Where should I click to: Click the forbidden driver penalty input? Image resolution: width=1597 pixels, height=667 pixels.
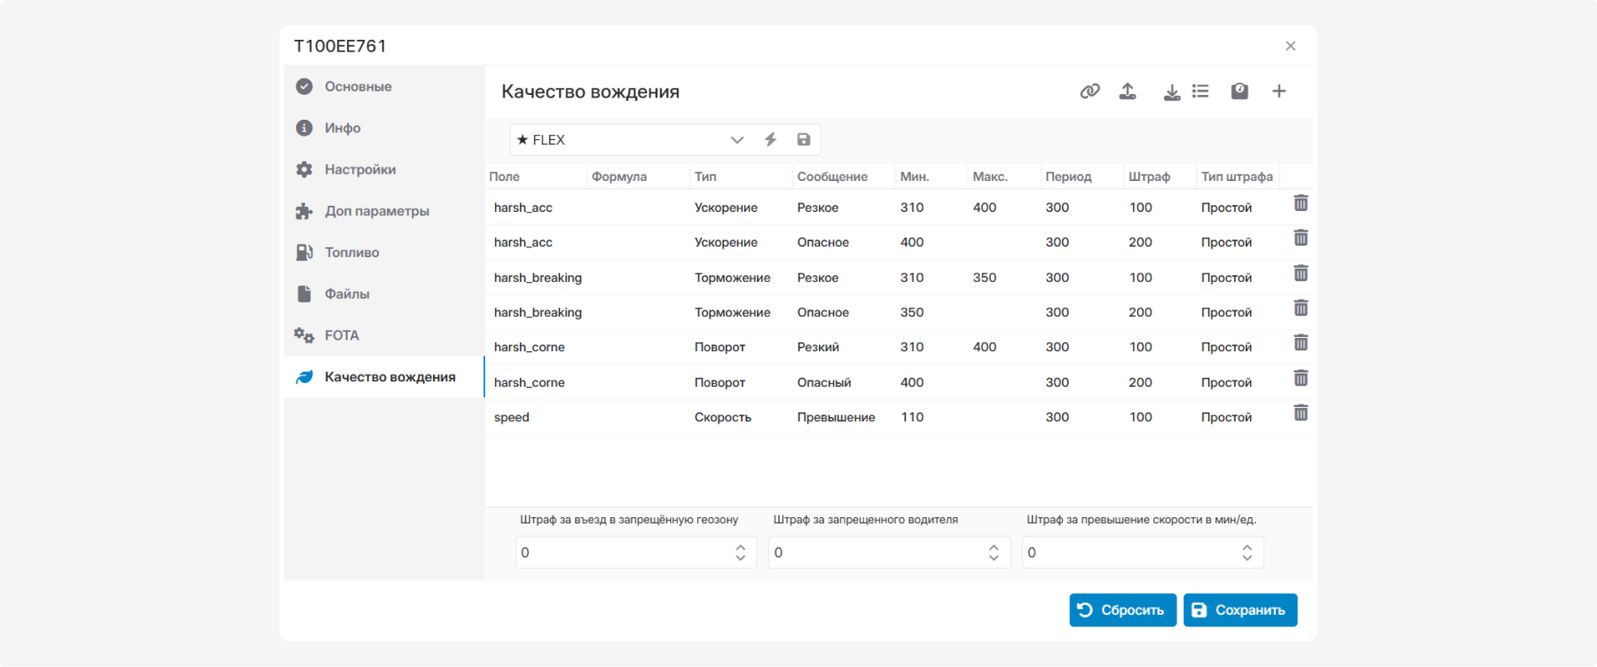(889, 553)
